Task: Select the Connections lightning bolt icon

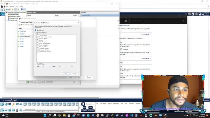Action: [x=13, y=104]
